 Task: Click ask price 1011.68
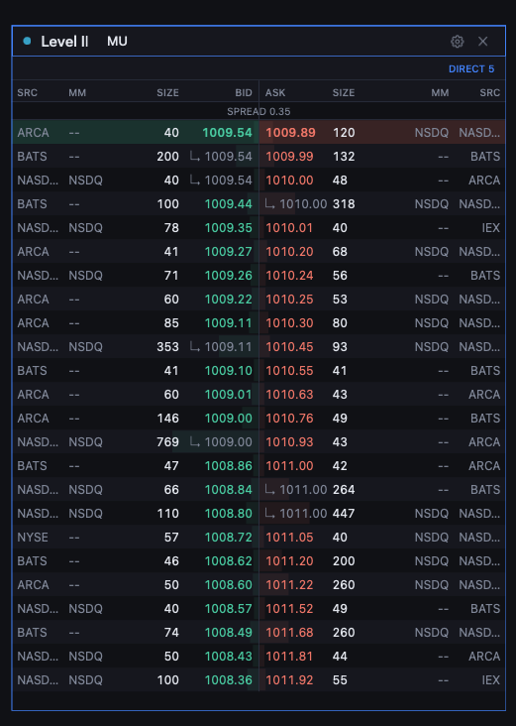(x=289, y=633)
